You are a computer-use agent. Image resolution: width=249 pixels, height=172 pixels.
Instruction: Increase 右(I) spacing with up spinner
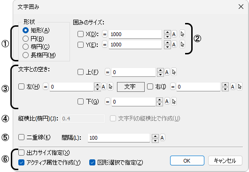(225, 85)
